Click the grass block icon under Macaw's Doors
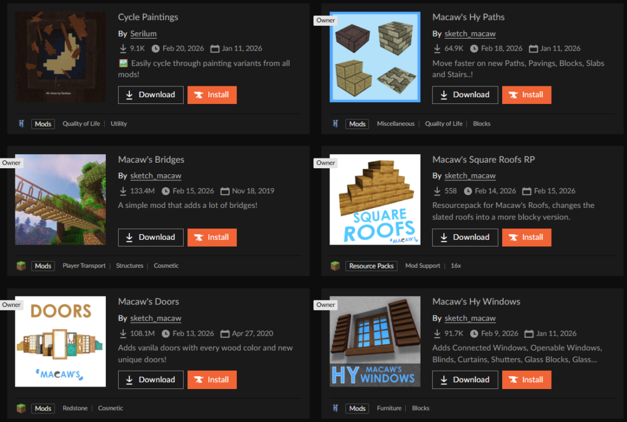Viewport: 627px width, 422px height. 21,408
